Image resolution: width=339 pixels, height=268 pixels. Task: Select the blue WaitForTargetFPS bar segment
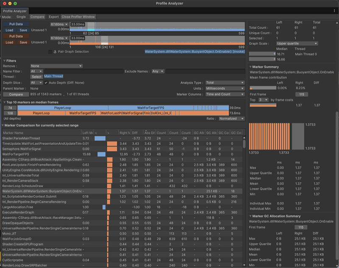click(x=151, y=108)
